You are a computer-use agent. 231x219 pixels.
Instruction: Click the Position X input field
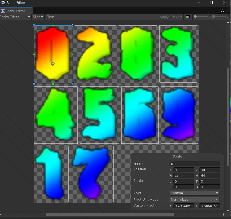tap(183, 170)
